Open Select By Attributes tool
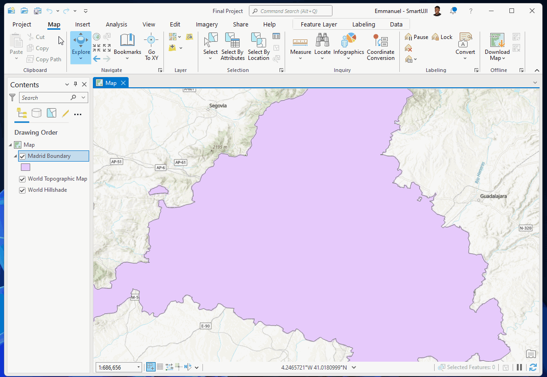Screen dimensions: 547x377 pyautogui.click(x=233, y=45)
